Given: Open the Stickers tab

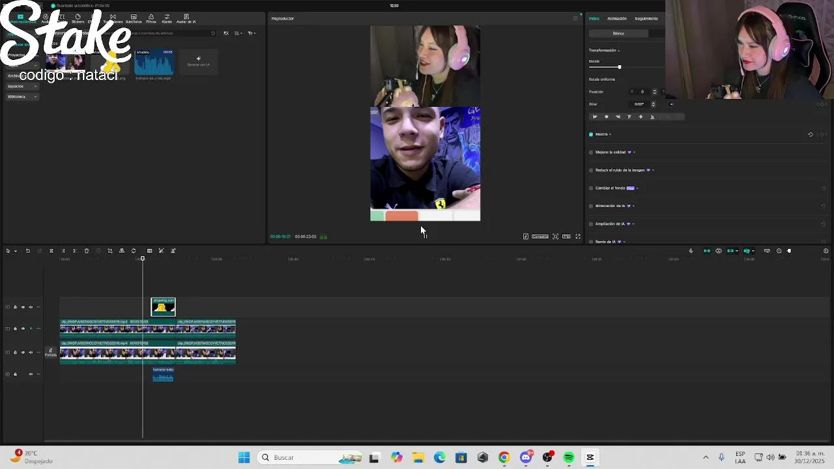Looking at the screenshot, I should 78,18.
